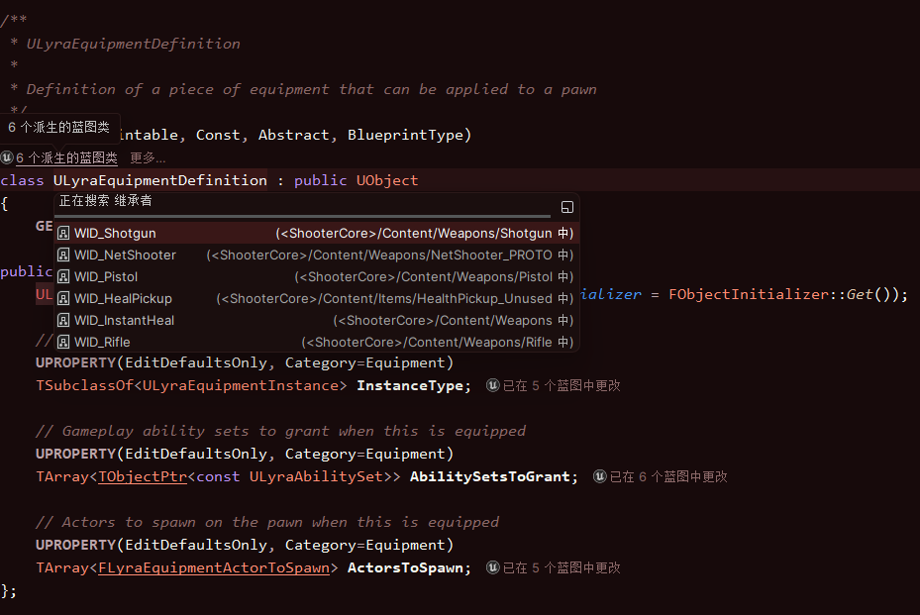This screenshot has width=920, height=615.
Task: Click the Unreal icon next to ActorsToSpawn
Action: 493,567
